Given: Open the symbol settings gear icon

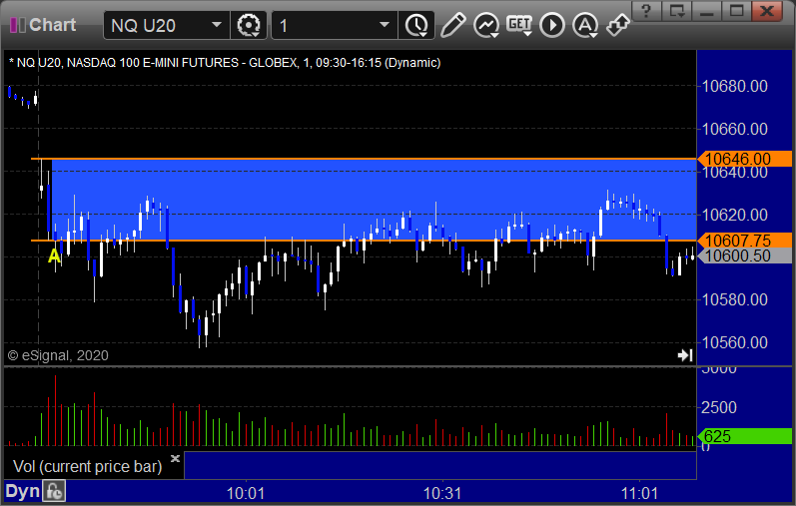Looking at the screenshot, I should pyautogui.click(x=249, y=25).
